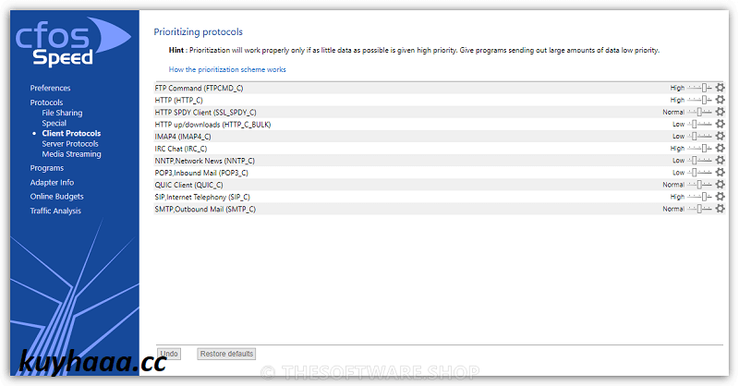Open Online Budgets page

pyautogui.click(x=56, y=197)
